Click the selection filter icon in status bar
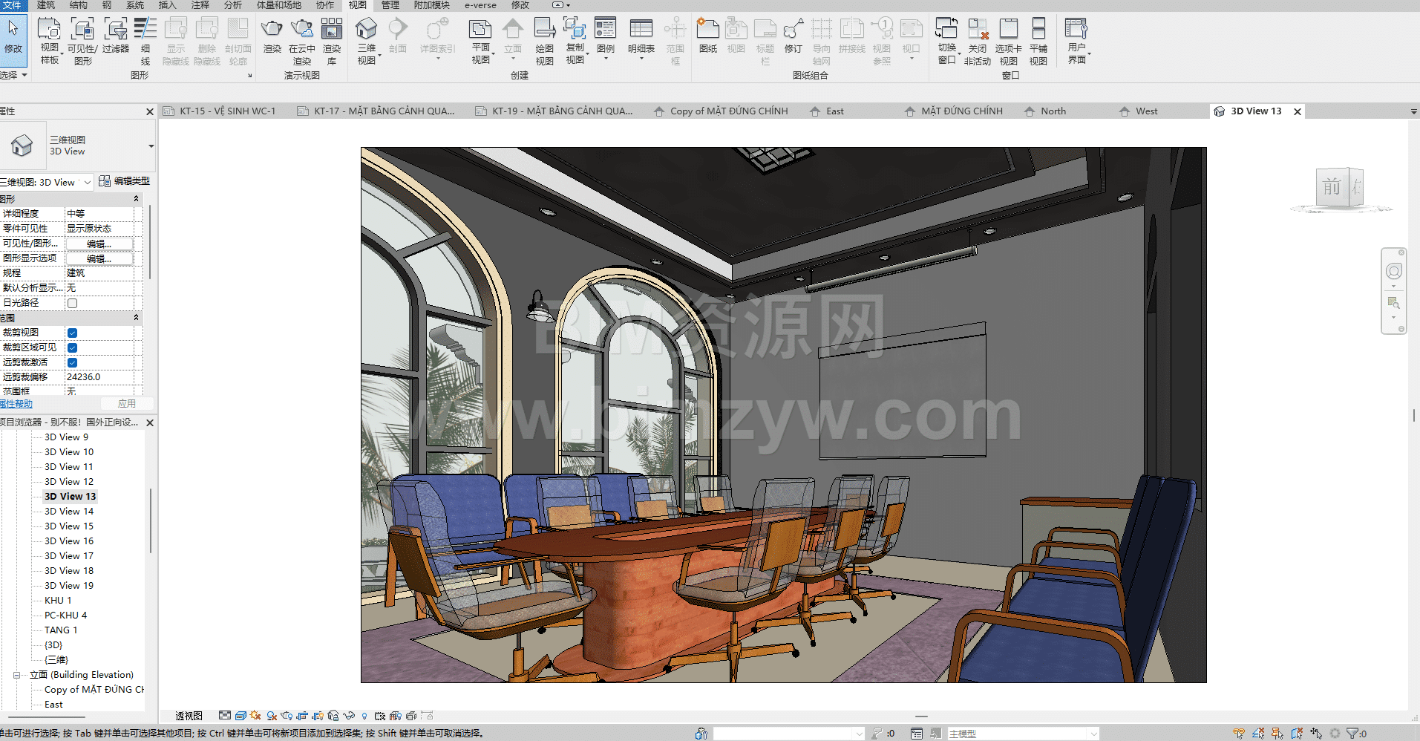This screenshot has width=1420, height=741. pyautogui.click(x=1352, y=734)
